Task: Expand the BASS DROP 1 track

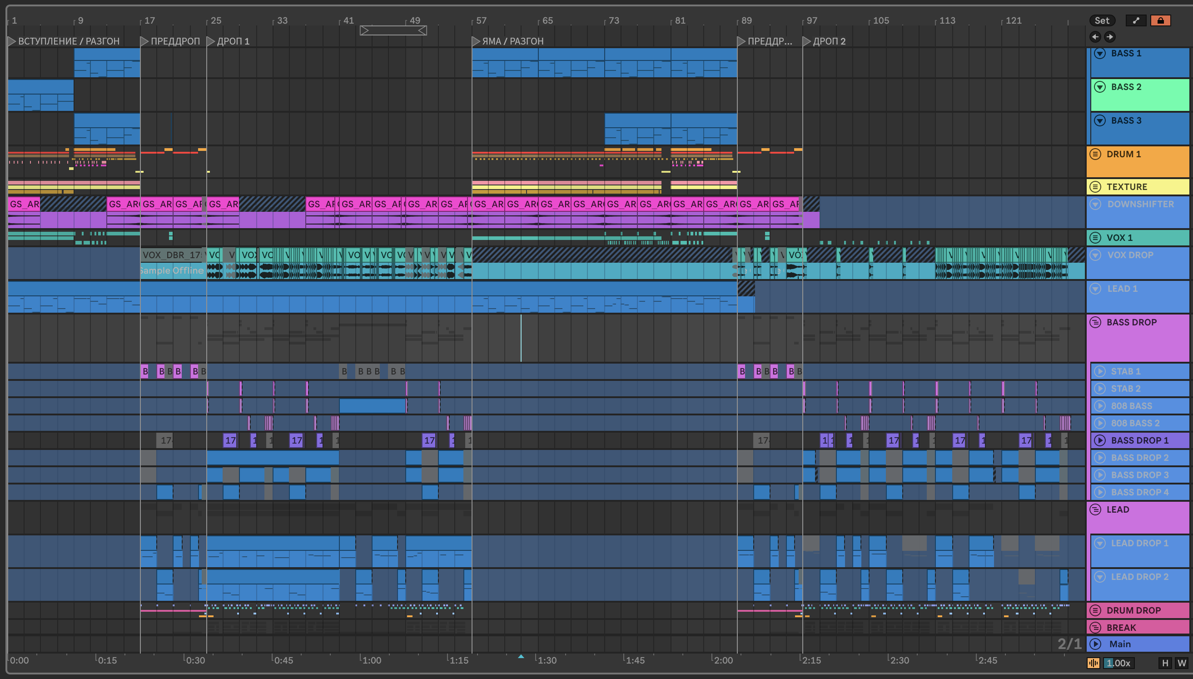Action: click(1100, 440)
